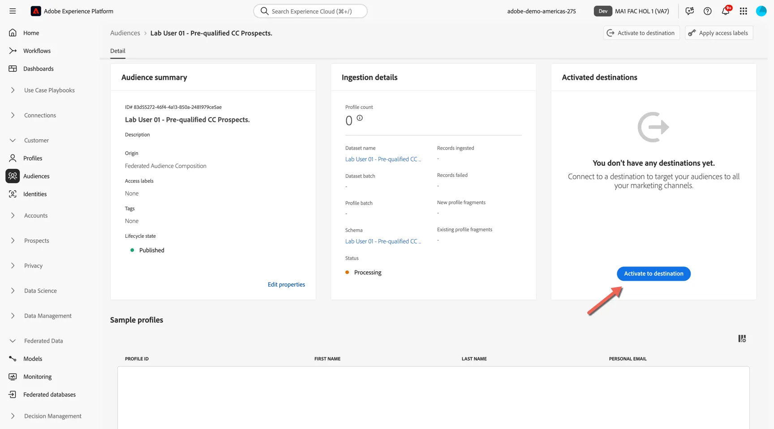774x429 pixels.
Task: Click the Identities icon in sidebar
Action: coord(13,194)
